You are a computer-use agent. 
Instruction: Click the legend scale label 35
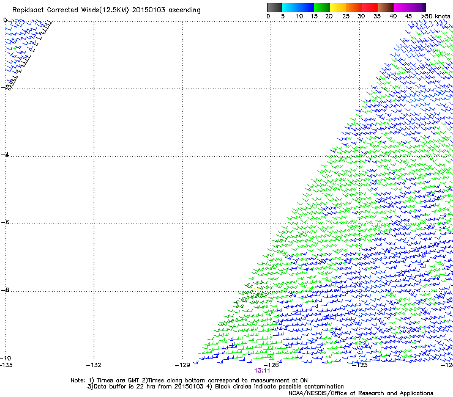[377, 16]
